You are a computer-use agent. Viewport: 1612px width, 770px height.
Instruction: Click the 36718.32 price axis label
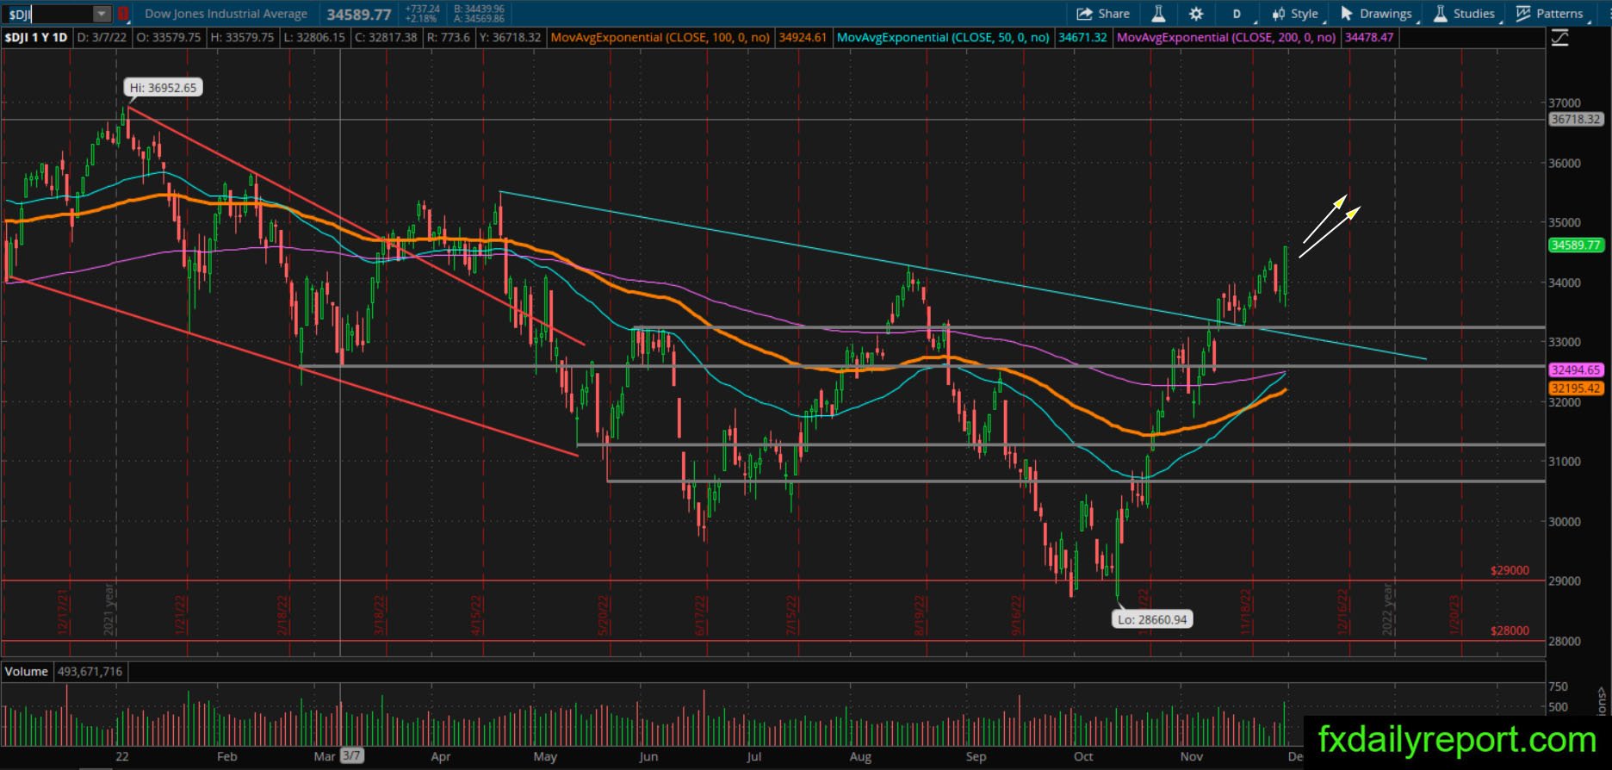pyautogui.click(x=1576, y=120)
